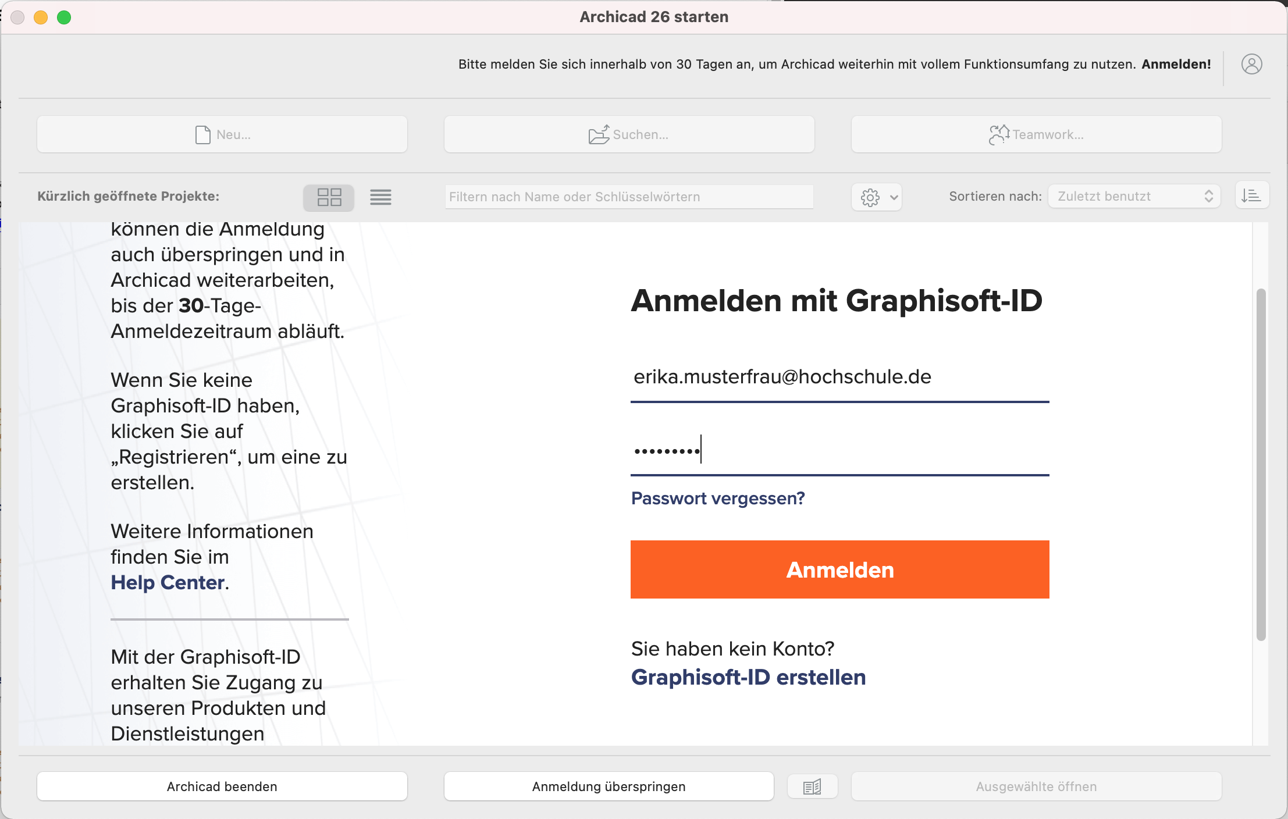Click Anmeldung überspringen button
The image size is (1288, 819).
609,786
